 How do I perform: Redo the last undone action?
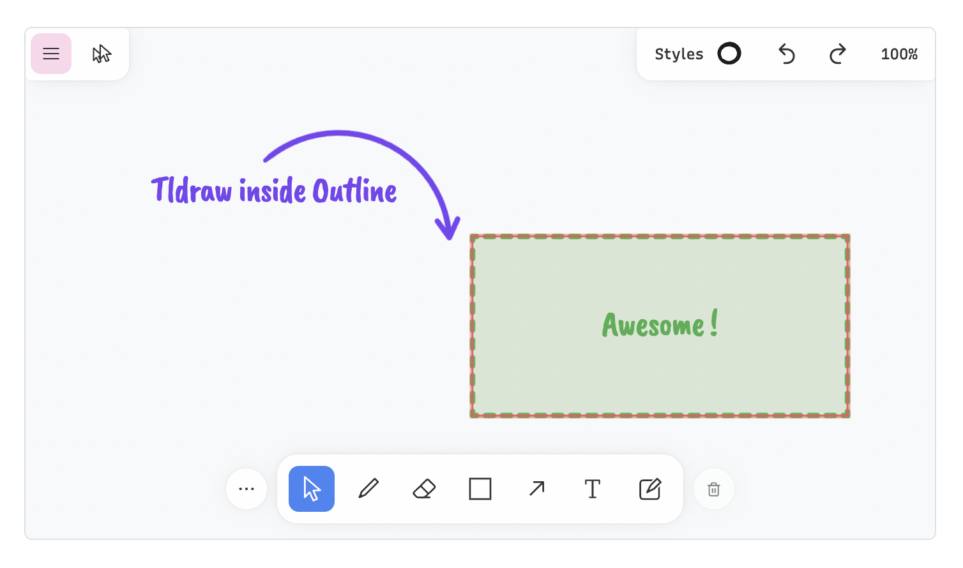837,54
